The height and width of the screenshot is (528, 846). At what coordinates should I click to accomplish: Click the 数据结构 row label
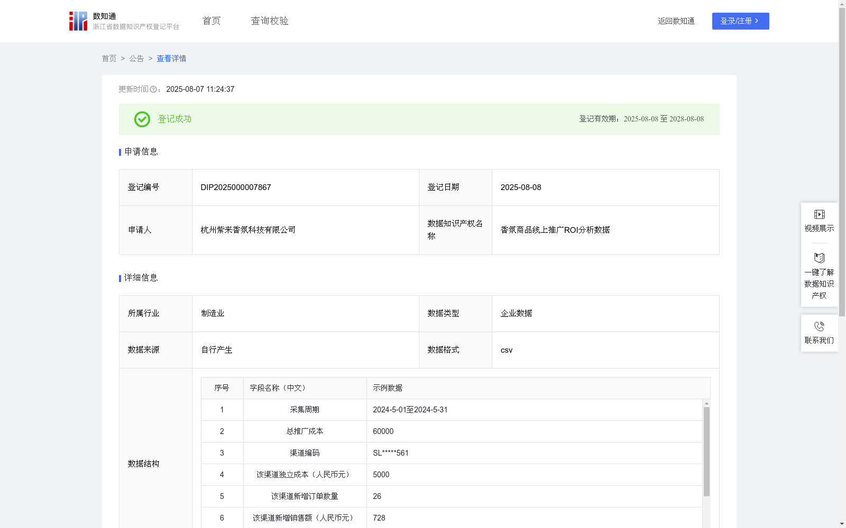(143, 464)
